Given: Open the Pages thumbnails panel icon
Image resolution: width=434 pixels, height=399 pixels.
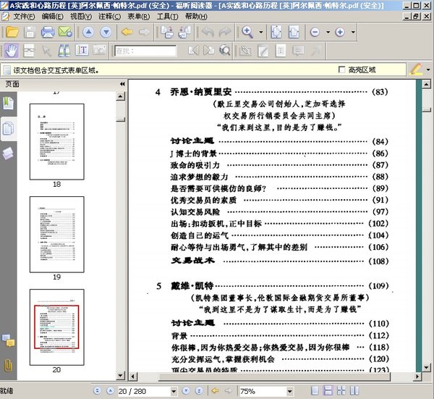Looking at the screenshot, I should [8, 129].
